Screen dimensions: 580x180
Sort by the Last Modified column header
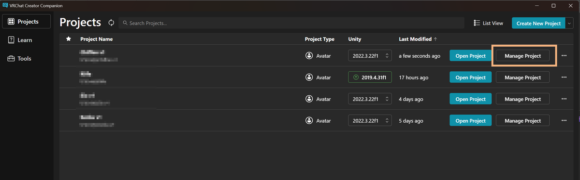[418, 39]
